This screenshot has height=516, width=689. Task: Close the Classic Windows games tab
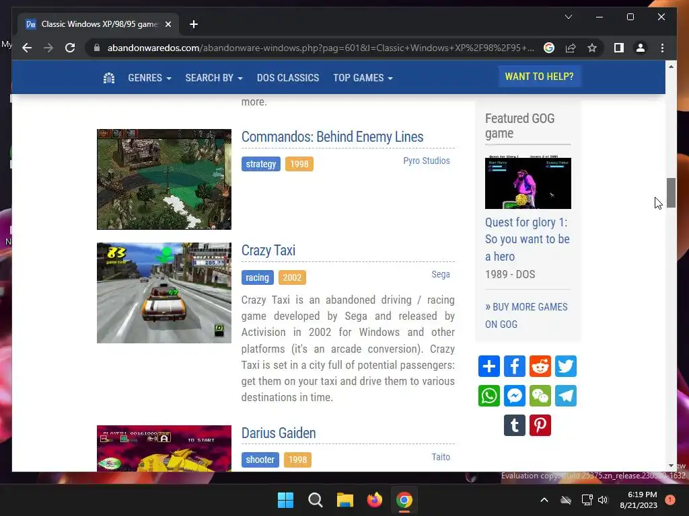tap(168, 24)
